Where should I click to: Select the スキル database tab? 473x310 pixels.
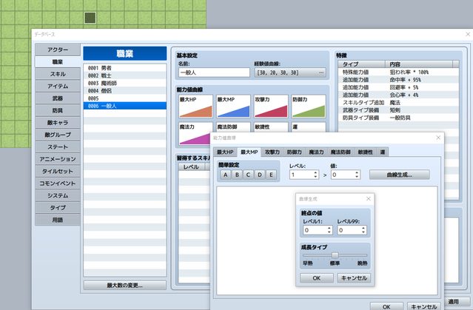58,74
